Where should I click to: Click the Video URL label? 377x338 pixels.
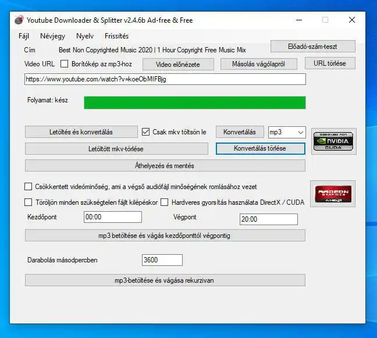point(40,64)
